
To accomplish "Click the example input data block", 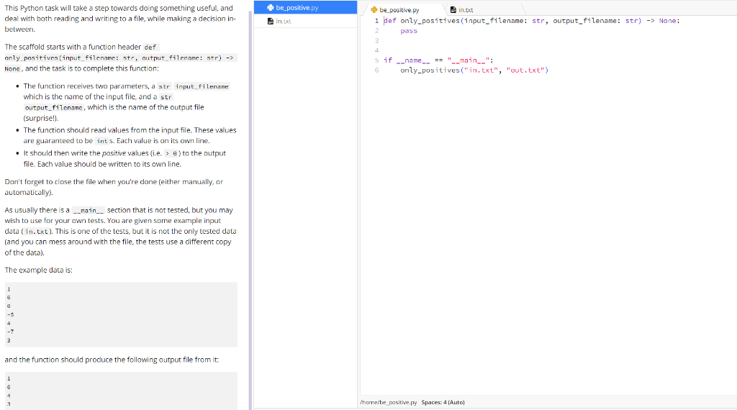I will coord(121,314).
